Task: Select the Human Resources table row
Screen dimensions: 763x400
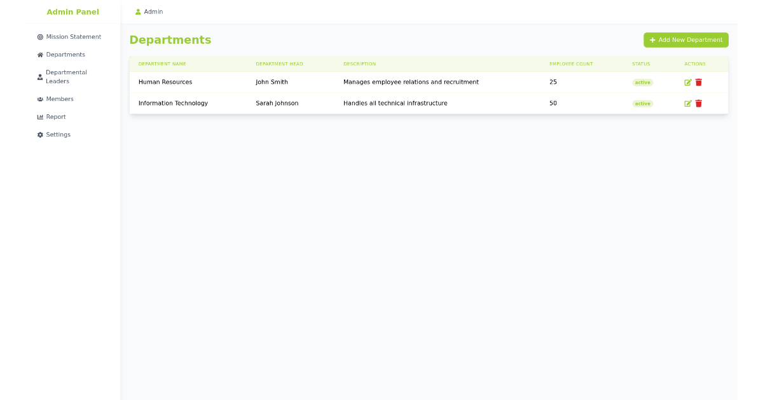Action: (381, 82)
